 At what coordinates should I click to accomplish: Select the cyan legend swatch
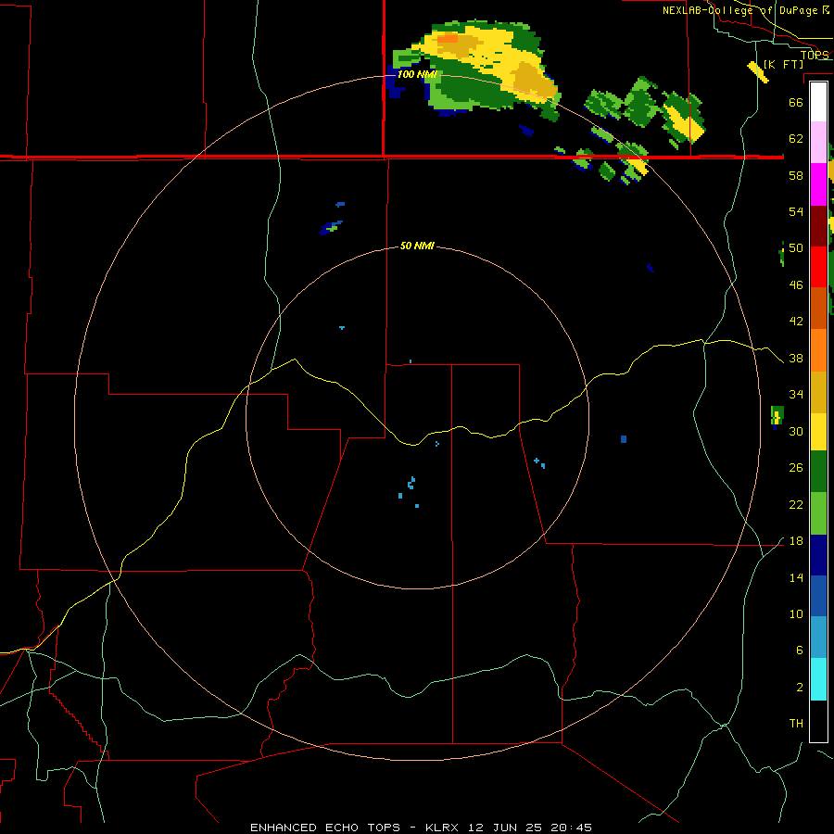[x=818, y=679]
